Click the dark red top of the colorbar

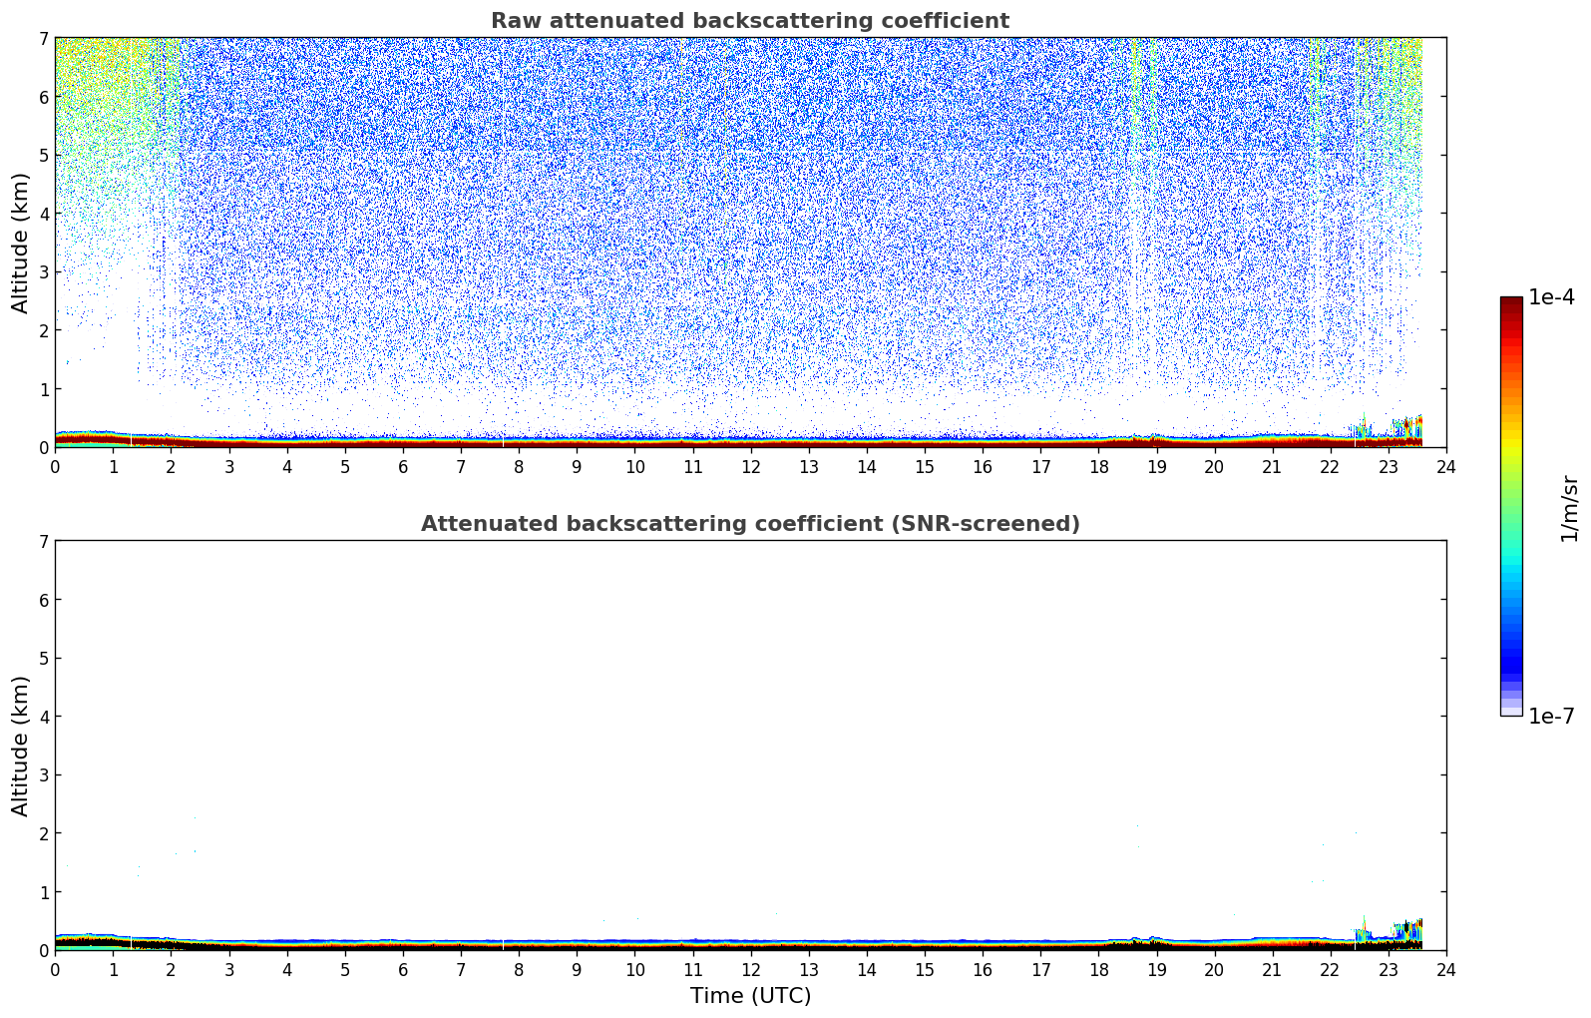tap(1510, 305)
